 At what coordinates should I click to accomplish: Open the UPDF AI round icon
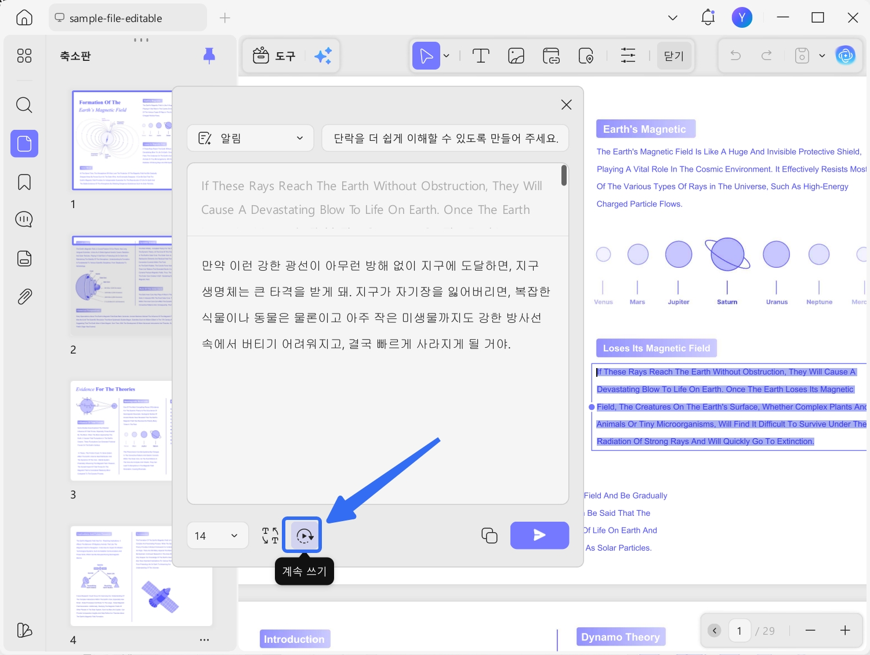point(846,56)
